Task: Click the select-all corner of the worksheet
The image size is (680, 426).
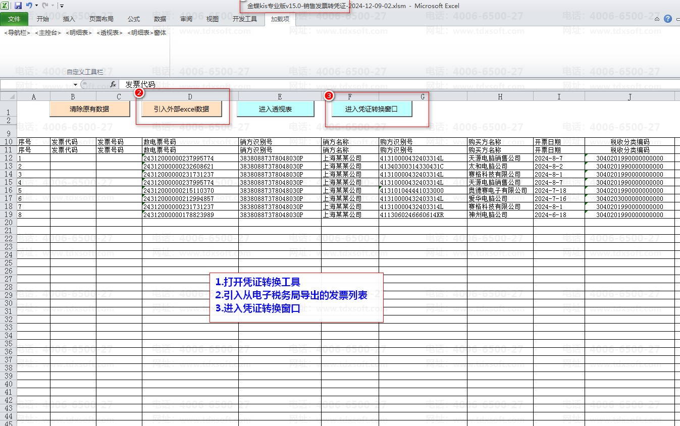Action: point(8,96)
